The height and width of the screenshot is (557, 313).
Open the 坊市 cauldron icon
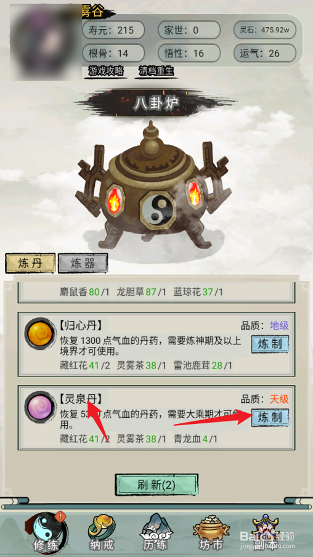[211, 534]
